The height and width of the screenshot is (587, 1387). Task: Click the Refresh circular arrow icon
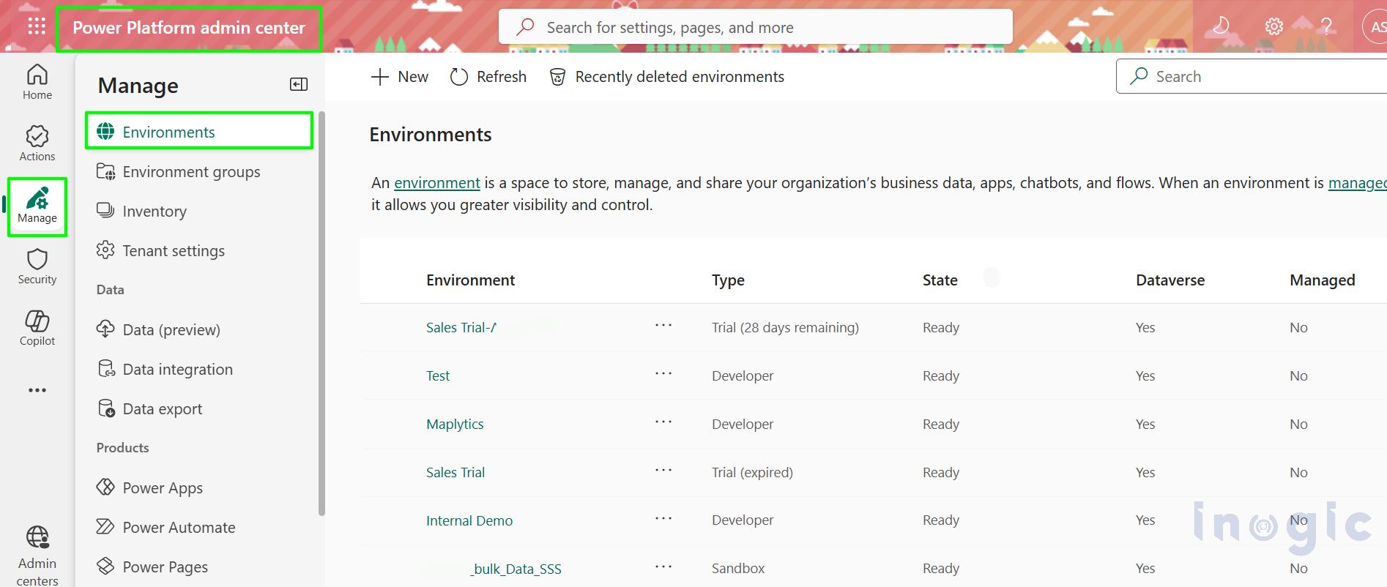(x=459, y=77)
